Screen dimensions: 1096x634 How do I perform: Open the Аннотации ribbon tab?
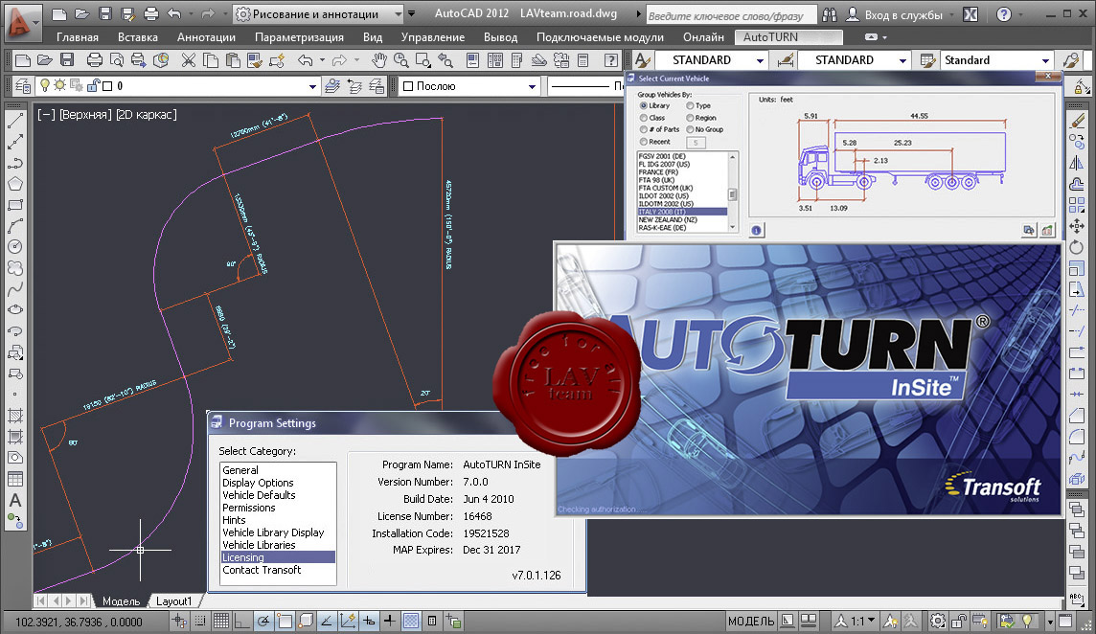tap(206, 37)
